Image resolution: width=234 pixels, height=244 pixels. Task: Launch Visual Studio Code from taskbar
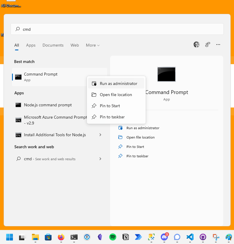190,237
